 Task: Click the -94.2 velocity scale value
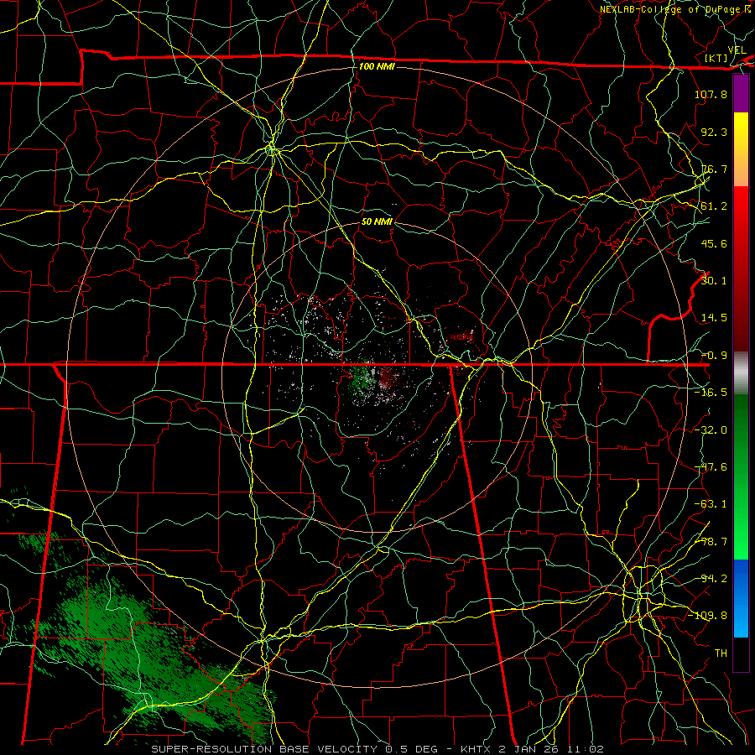point(711,579)
